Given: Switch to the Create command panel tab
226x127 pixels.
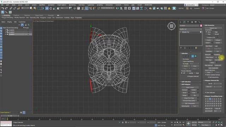Looking at the screenshot, I should pos(180,22).
